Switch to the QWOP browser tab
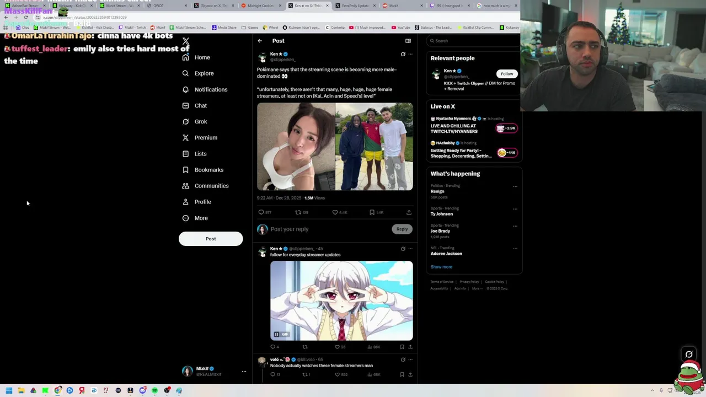Image resolution: width=706 pixels, height=397 pixels. 168,6
